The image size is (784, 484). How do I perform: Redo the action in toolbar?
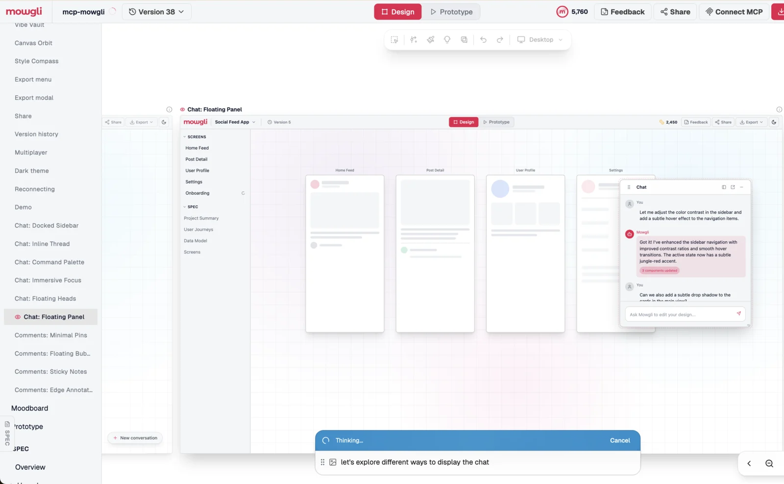[500, 40]
